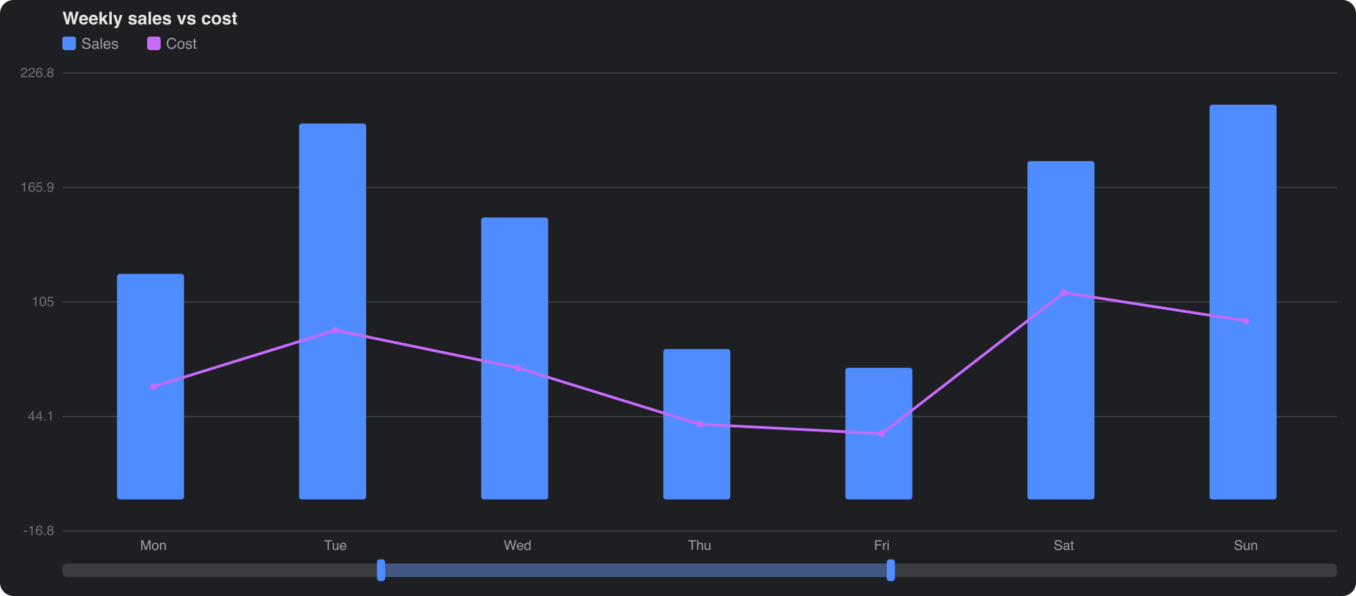The width and height of the screenshot is (1356, 596).
Task: Select the Monday sales bar
Action: pos(151,387)
